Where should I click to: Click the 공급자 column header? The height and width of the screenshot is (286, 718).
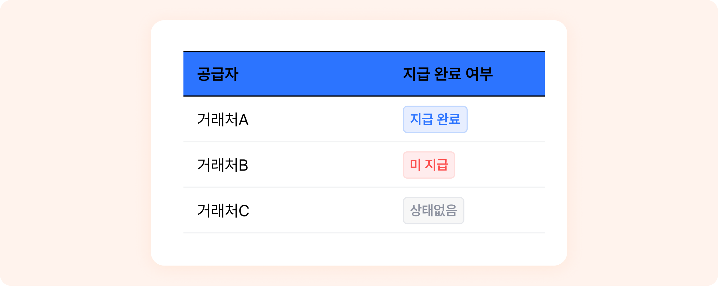tap(218, 74)
